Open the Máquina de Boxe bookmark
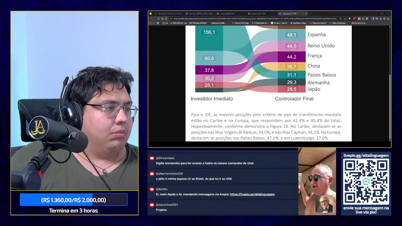 (318, 23)
